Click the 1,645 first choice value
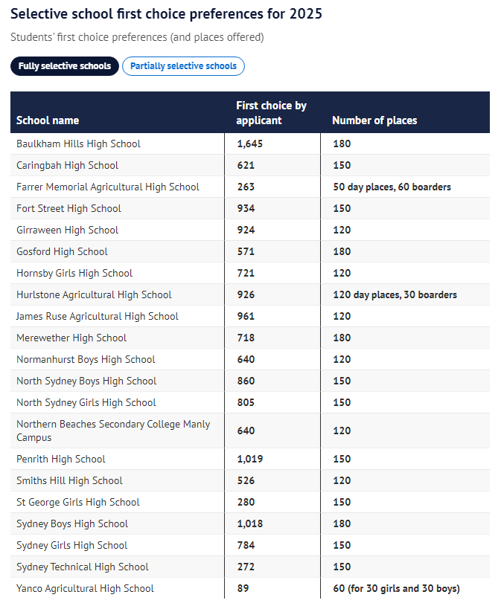Viewport: 501px width, 606px height. [x=250, y=144]
